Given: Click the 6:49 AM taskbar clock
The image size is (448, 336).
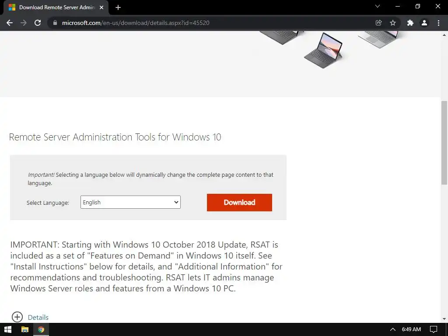Looking at the screenshot, I should (411, 329).
